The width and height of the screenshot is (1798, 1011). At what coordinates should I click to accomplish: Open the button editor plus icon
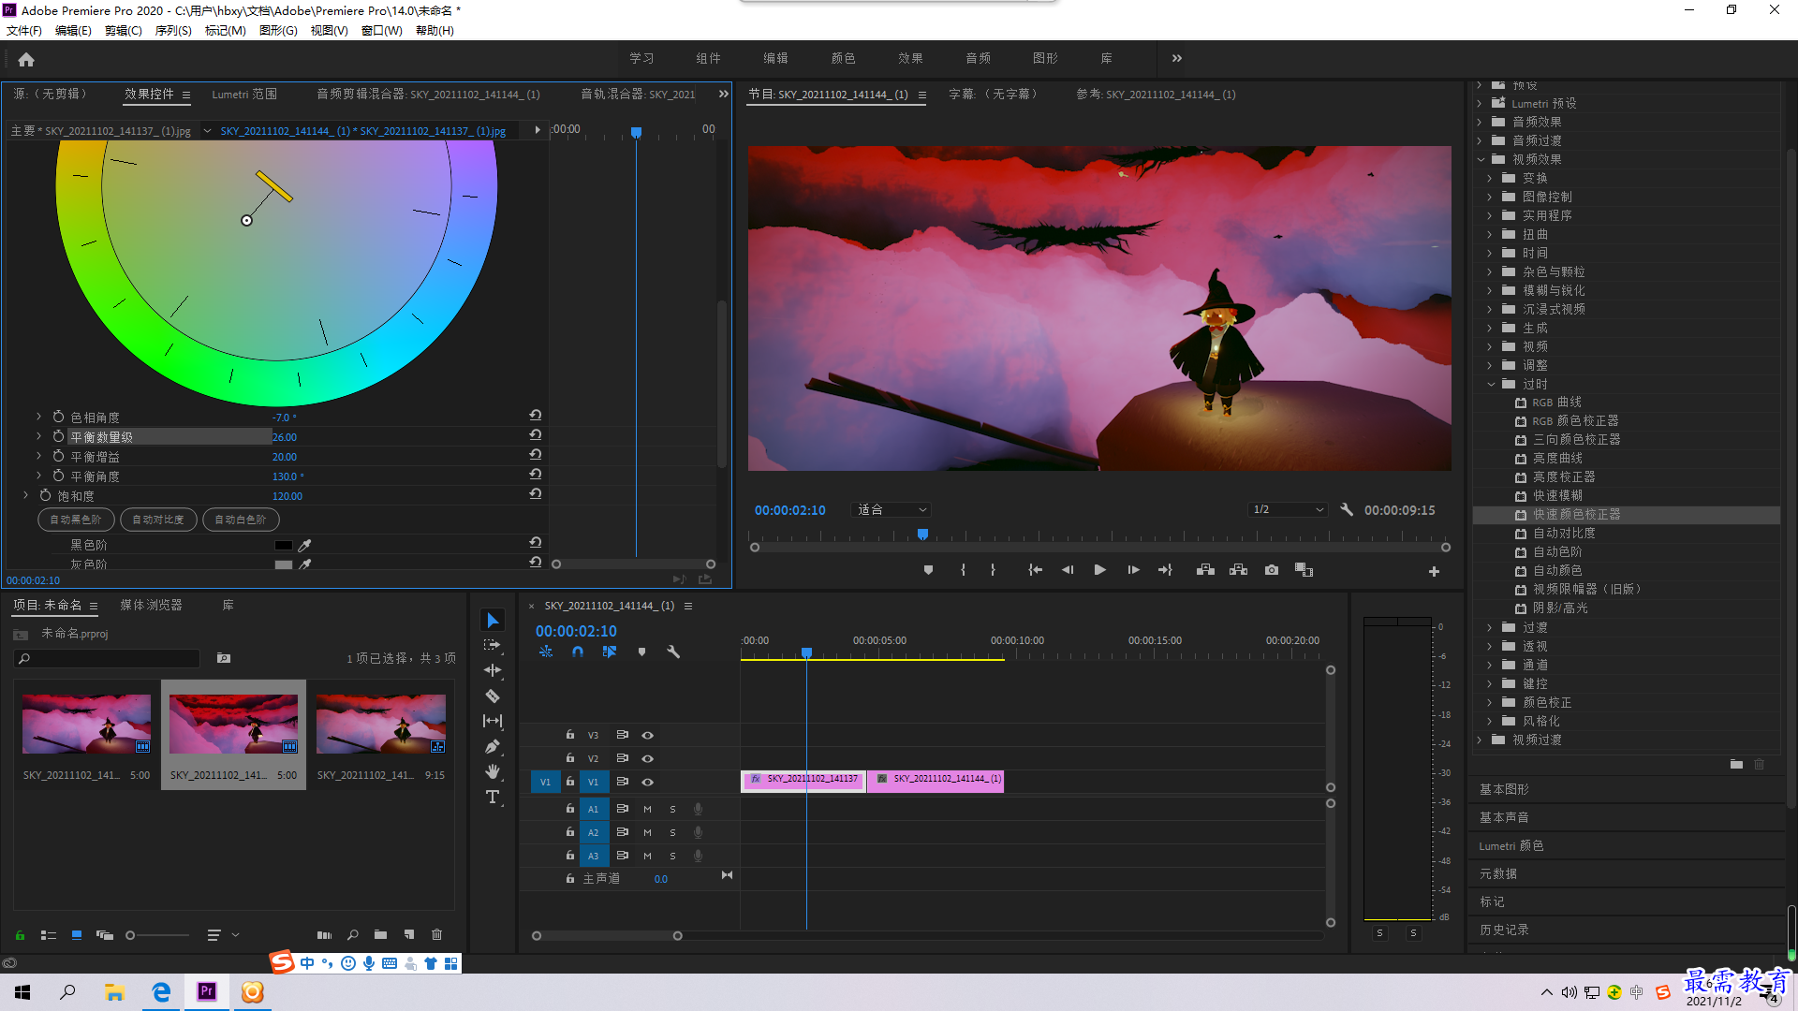[x=1434, y=571]
